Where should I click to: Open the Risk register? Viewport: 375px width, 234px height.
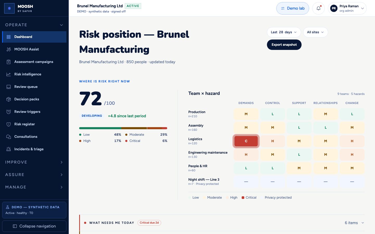(34, 124)
